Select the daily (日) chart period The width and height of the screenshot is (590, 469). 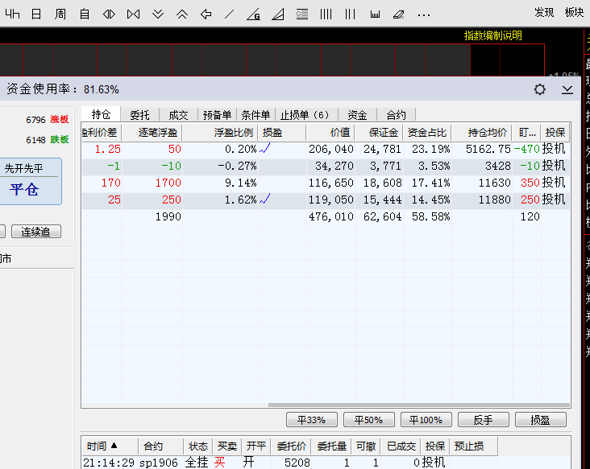coord(36,14)
